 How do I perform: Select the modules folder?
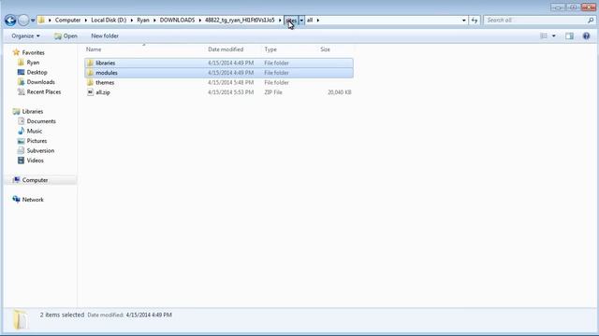[218, 73]
